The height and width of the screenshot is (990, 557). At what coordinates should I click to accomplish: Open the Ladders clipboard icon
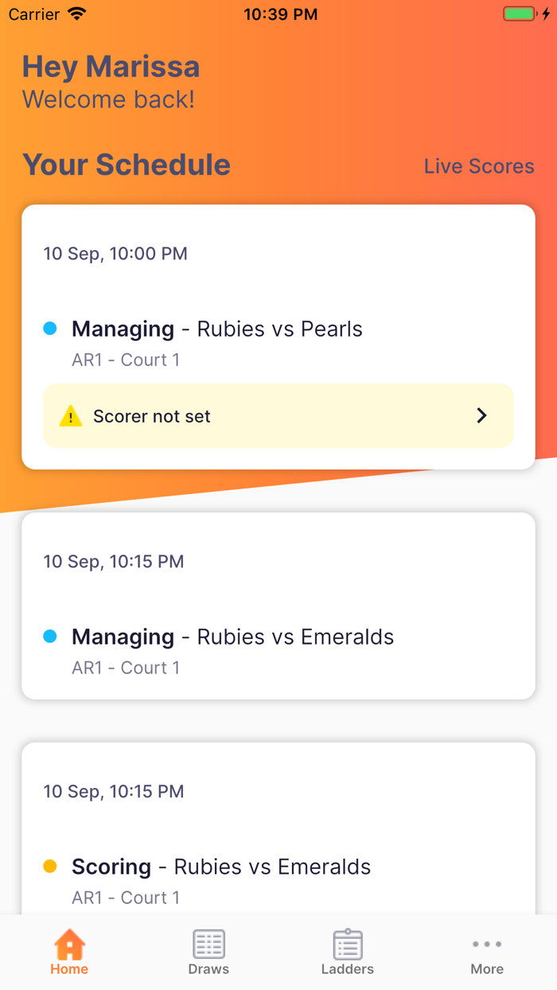click(347, 943)
